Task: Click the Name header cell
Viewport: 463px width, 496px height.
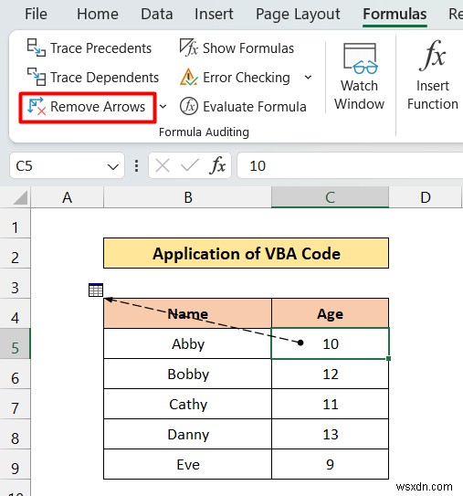Action: click(187, 313)
